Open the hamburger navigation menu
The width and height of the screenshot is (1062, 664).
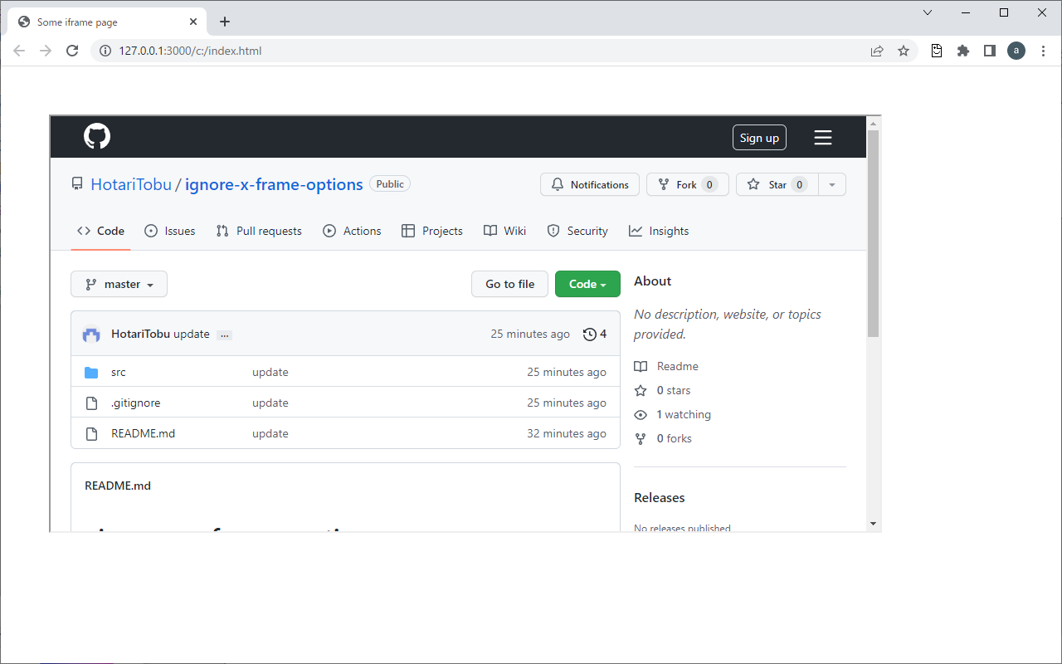click(x=822, y=138)
